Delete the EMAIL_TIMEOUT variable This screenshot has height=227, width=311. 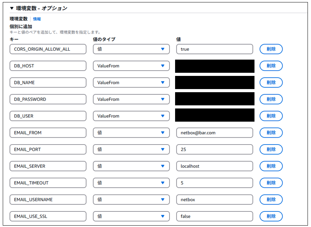click(x=271, y=183)
